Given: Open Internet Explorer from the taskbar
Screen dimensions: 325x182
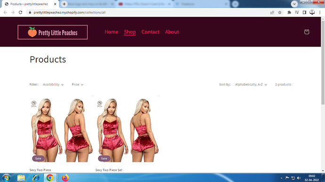Looking at the screenshot, I should click(36, 178).
